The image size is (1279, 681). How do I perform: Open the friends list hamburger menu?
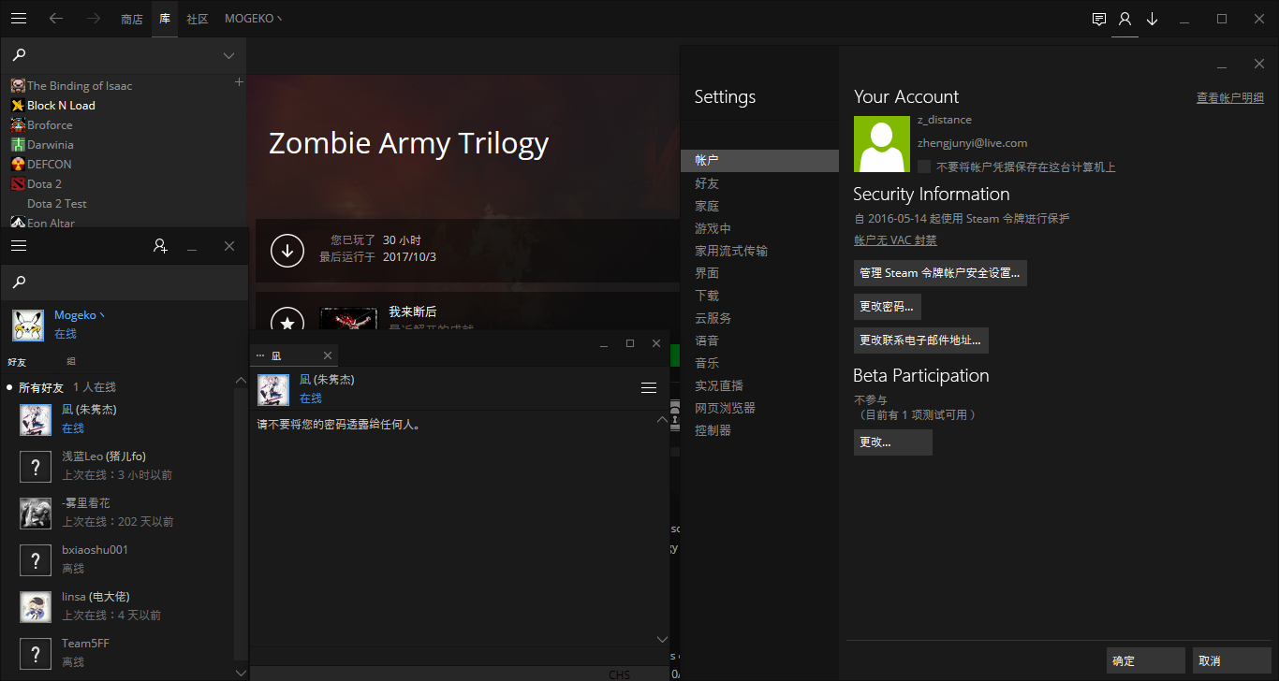pos(19,246)
